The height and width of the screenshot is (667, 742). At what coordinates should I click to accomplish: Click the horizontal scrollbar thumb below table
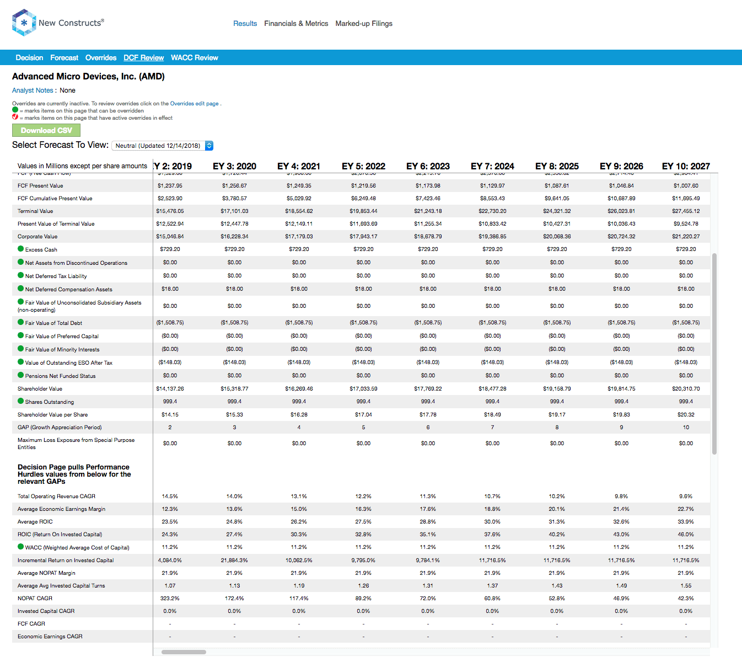click(184, 652)
